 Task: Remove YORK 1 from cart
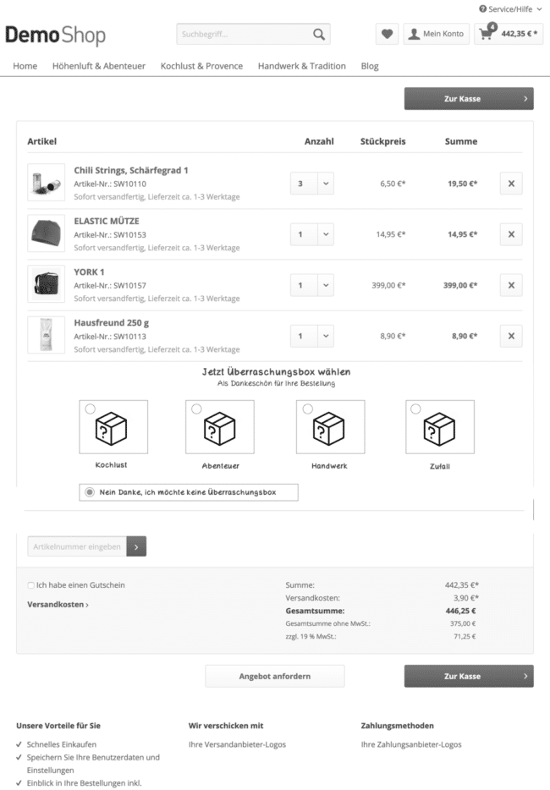coord(511,285)
